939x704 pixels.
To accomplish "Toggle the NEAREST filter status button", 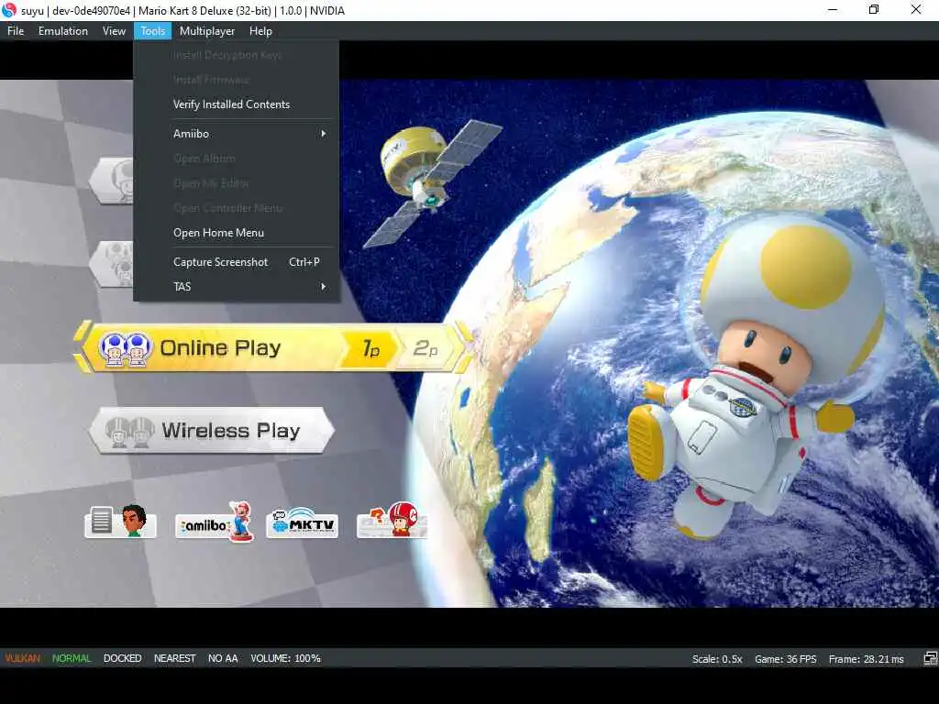I will 175,658.
